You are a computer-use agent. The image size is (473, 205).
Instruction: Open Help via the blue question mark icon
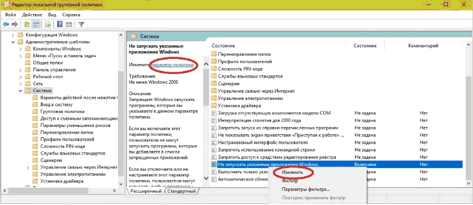(60, 24)
